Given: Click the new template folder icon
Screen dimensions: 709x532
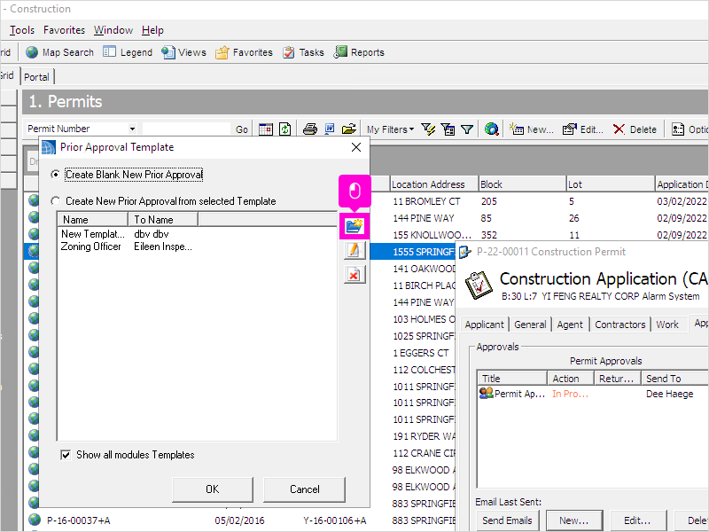Looking at the screenshot, I should [x=354, y=225].
